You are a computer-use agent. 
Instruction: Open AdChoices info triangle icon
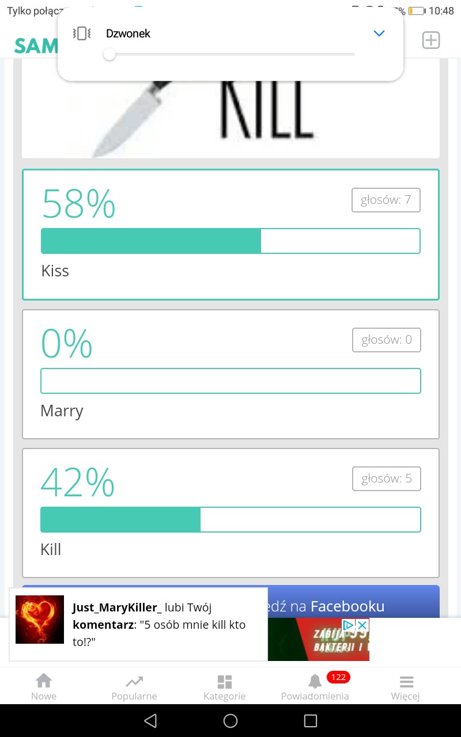coord(348,625)
